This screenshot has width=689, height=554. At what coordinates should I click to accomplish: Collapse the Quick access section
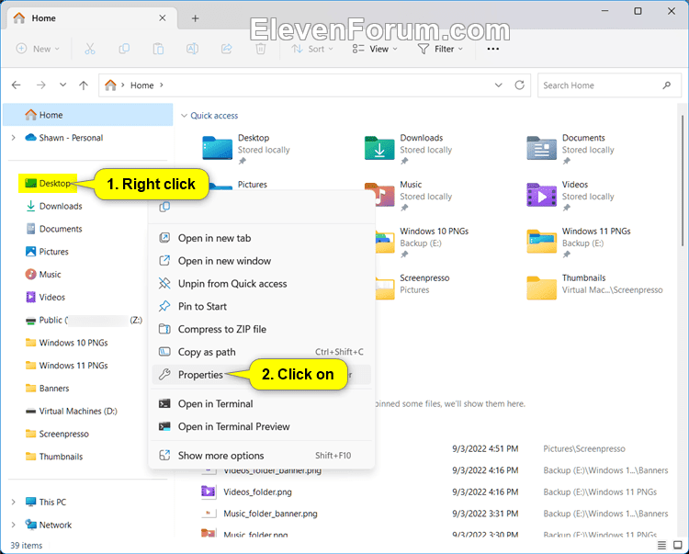click(x=184, y=116)
